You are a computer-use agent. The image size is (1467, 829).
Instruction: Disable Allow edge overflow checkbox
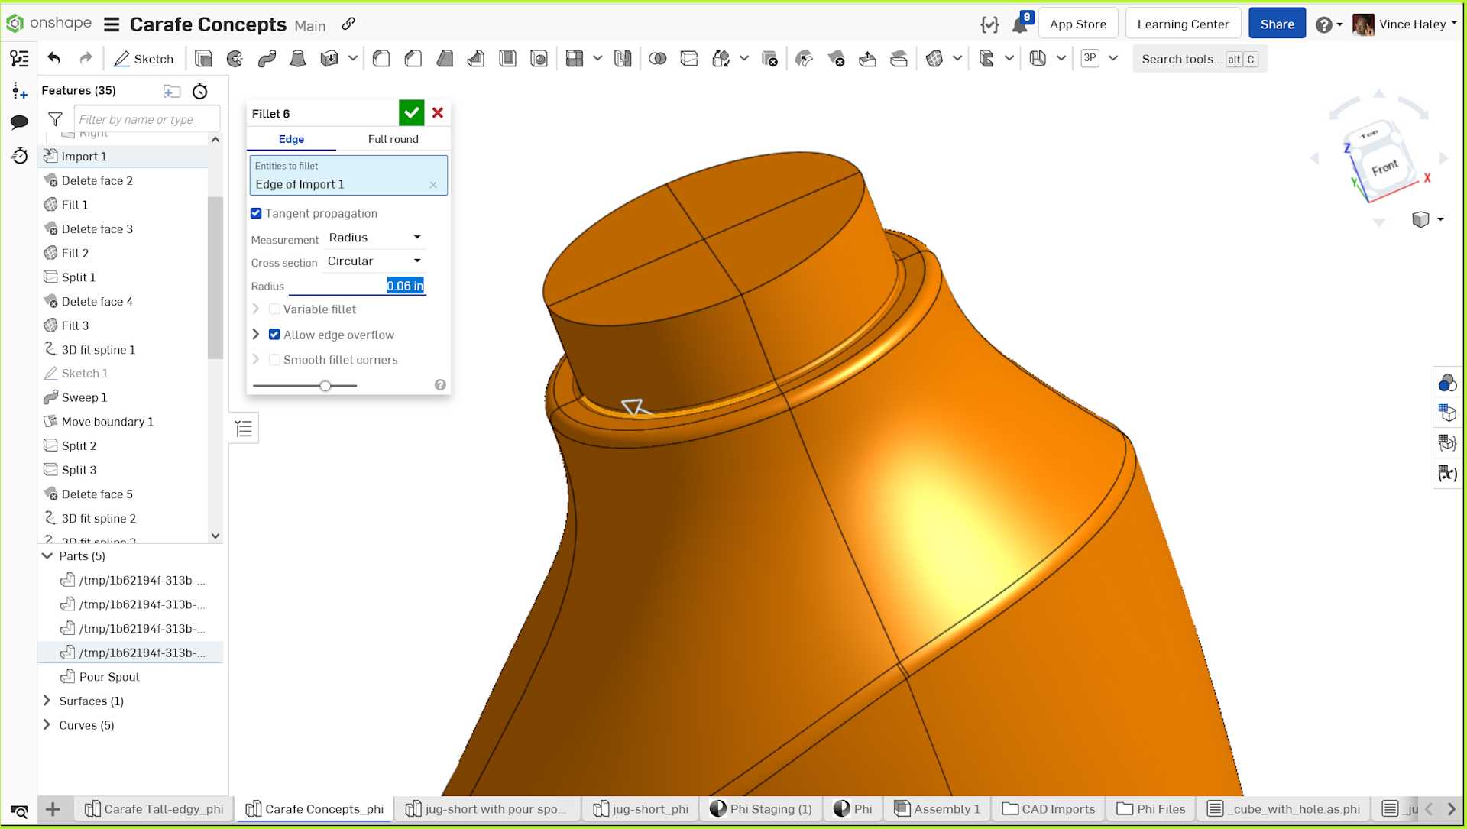(275, 335)
